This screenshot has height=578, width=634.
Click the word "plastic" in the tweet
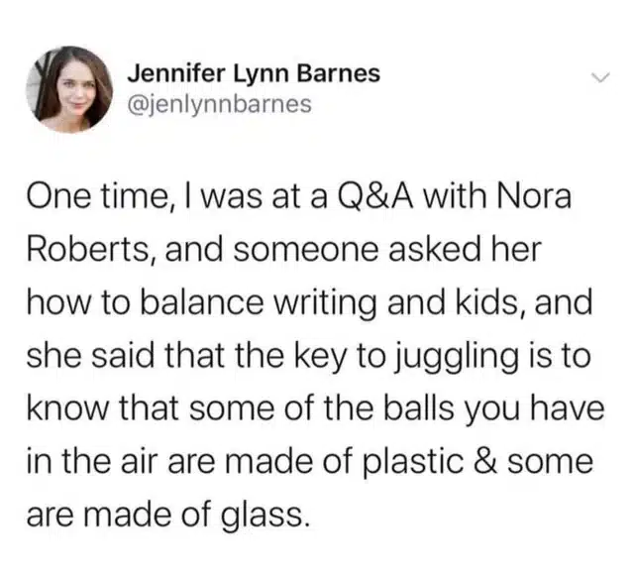[x=414, y=463]
